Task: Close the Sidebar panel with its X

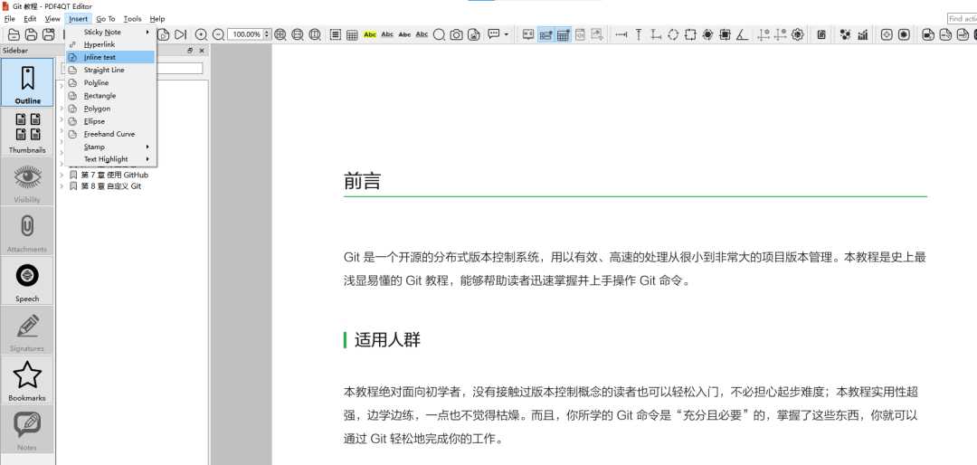Action: [x=201, y=51]
